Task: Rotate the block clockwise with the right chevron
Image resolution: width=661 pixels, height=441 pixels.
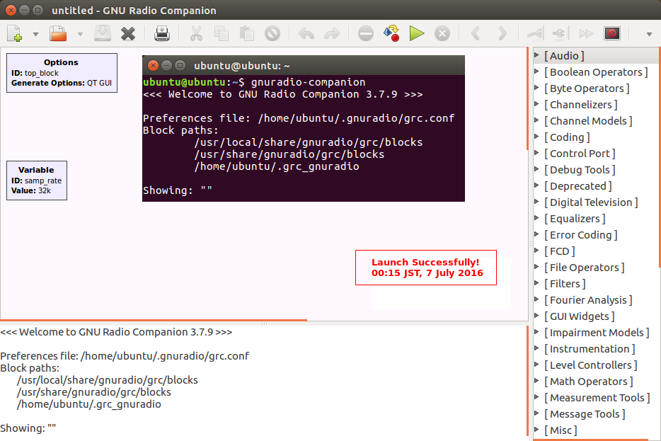Action: pos(502,33)
